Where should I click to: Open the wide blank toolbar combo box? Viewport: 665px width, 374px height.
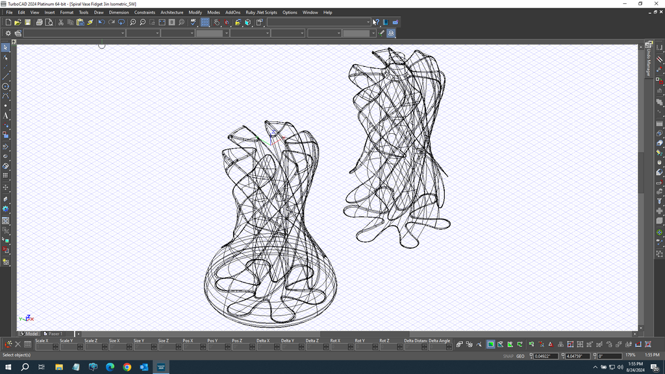click(319, 22)
